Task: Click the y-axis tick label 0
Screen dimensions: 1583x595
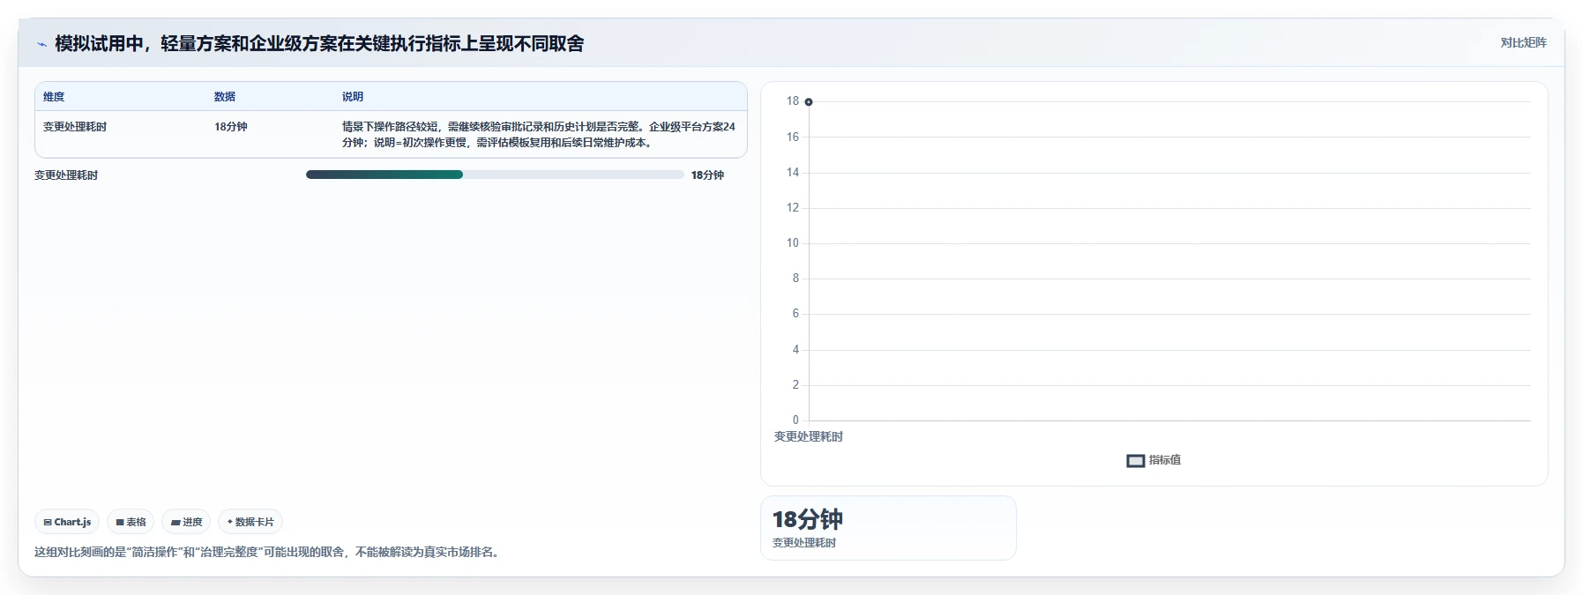Action: (795, 420)
